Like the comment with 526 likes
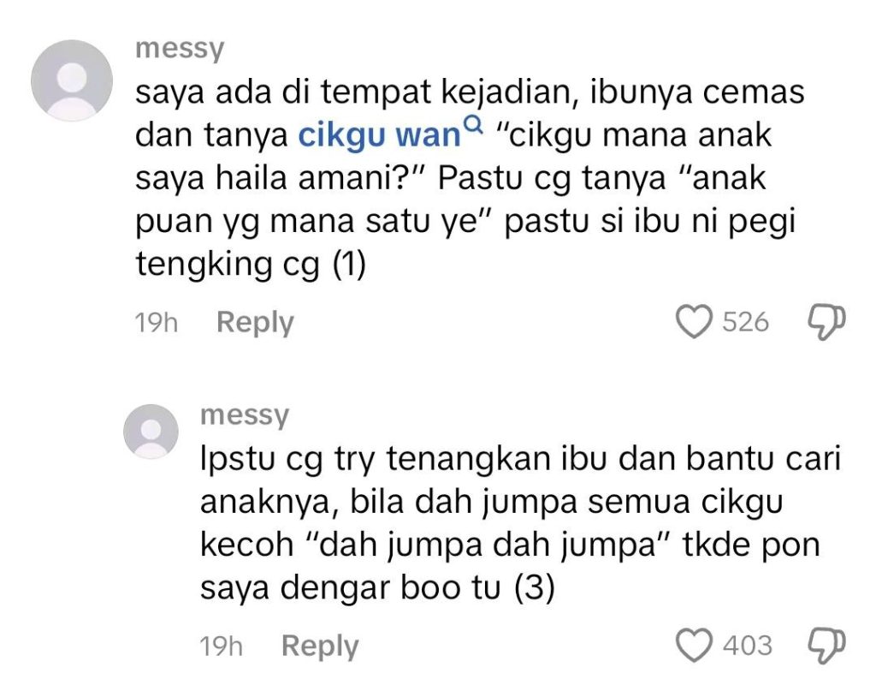 point(695,322)
